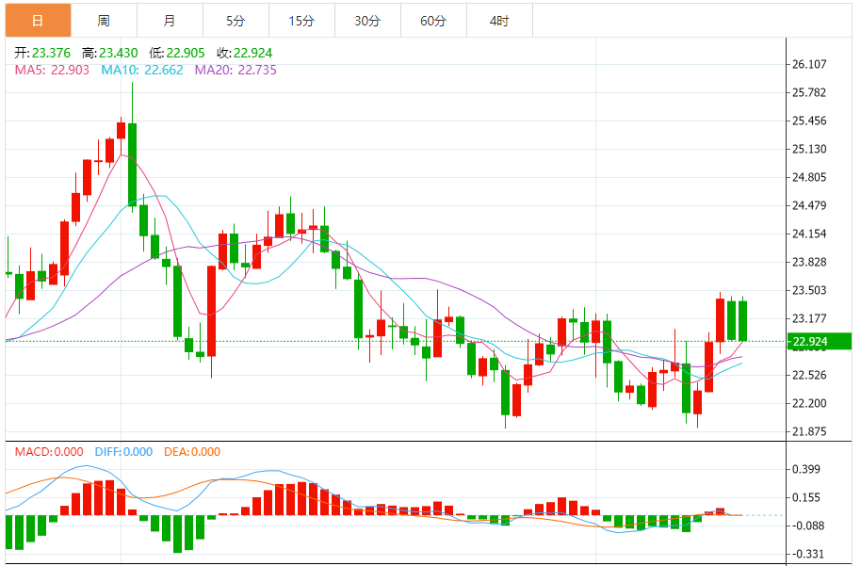Click the DEA:0.000 label
The image size is (861, 566).
(x=192, y=452)
